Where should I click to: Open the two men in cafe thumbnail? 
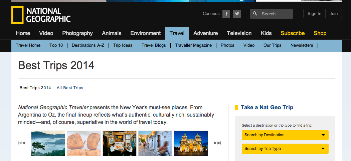coord(120,143)
